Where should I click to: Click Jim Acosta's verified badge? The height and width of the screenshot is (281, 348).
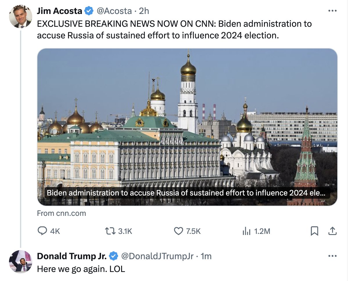[x=89, y=11]
